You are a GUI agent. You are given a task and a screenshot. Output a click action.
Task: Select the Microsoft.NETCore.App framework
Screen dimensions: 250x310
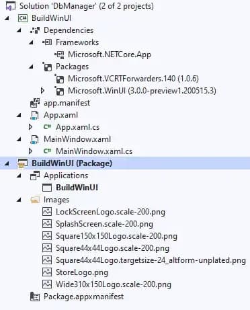click(110, 54)
